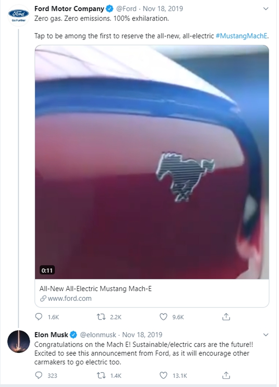Like the Ford Mustang Mach-E tweet
Viewport: 279px width, 387px height.
pyautogui.click(x=163, y=317)
